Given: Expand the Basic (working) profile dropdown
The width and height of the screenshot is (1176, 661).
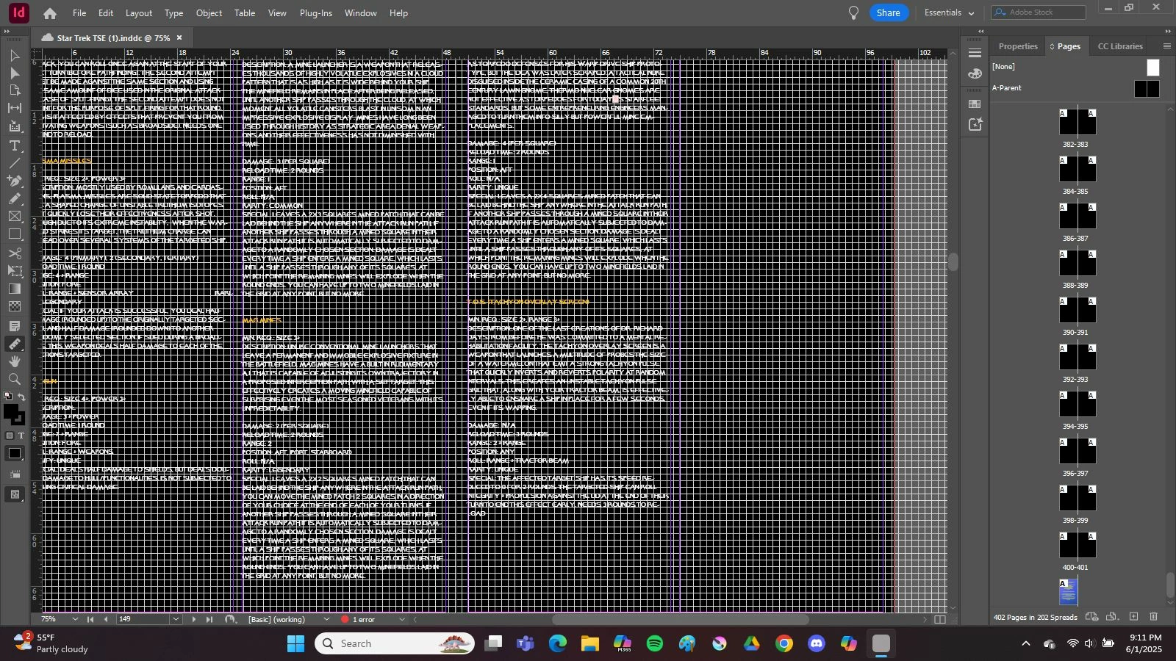Looking at the screenshot, I should click(326, 619).
